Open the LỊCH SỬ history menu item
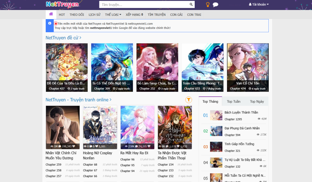This screenshot has height=182, width=312. click(94, 15)
